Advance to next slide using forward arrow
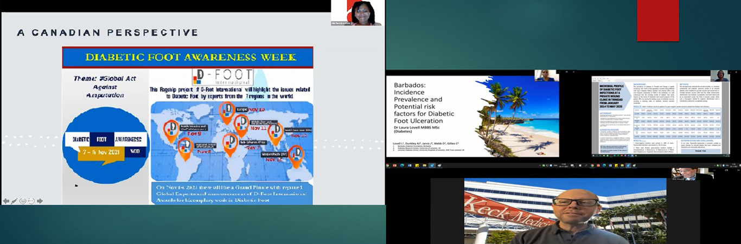This screenshot has height=244, width=741. point(40,201)
